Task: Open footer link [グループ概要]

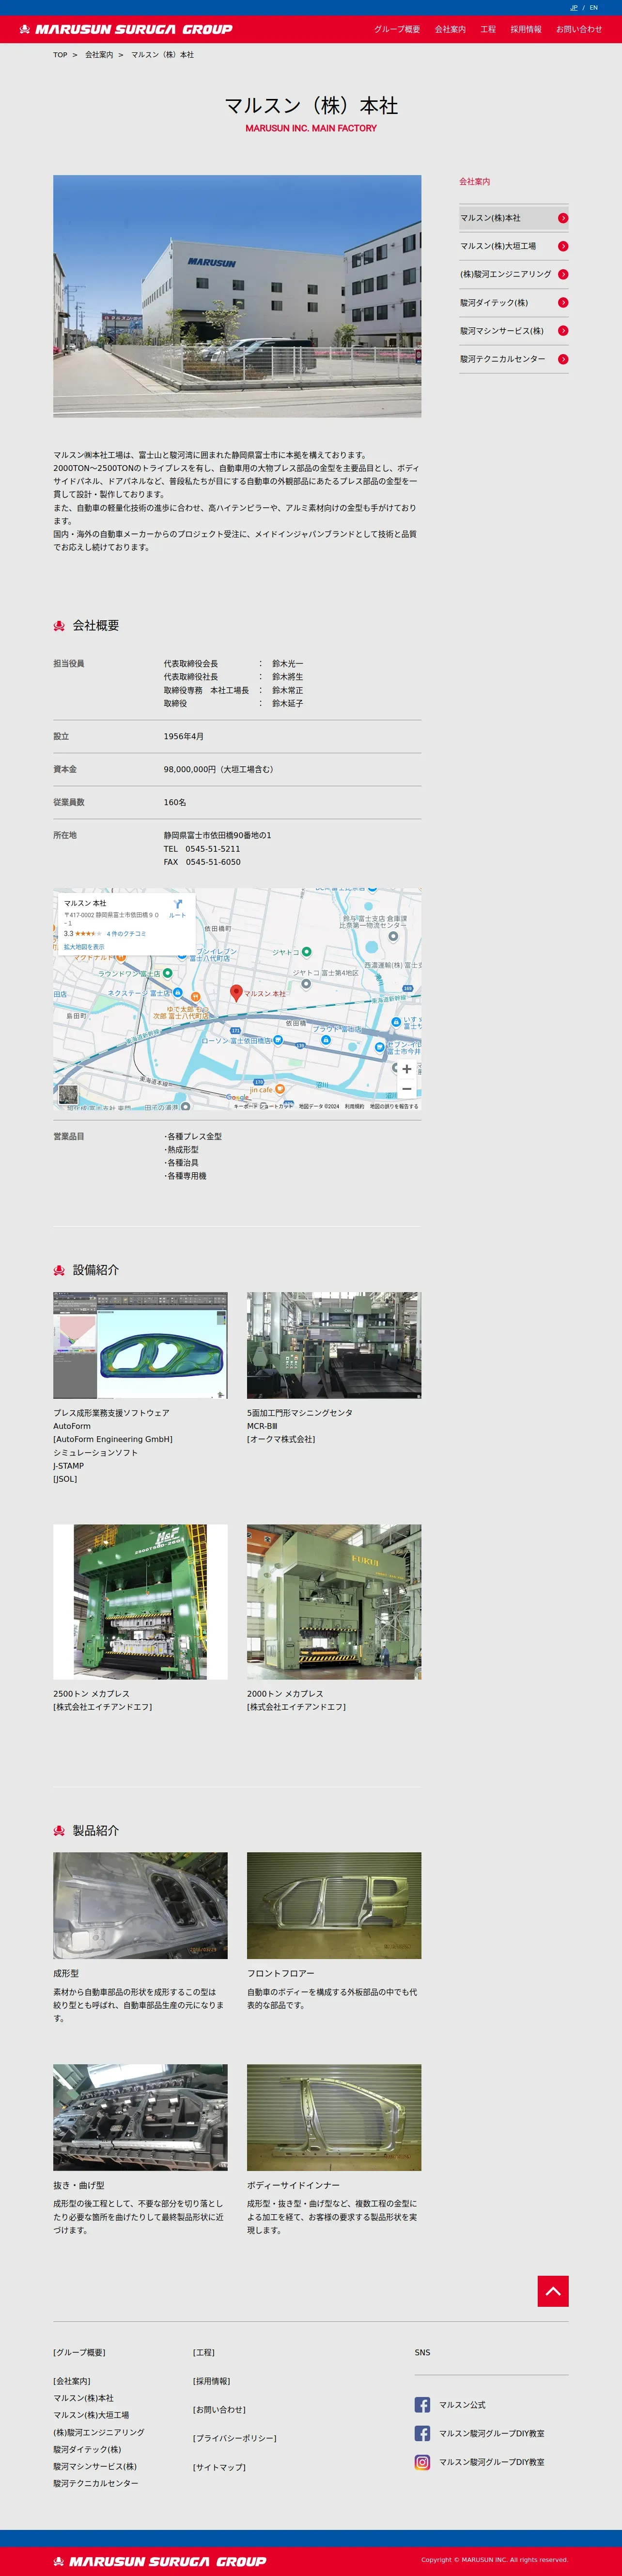Action: [79, 2352]
